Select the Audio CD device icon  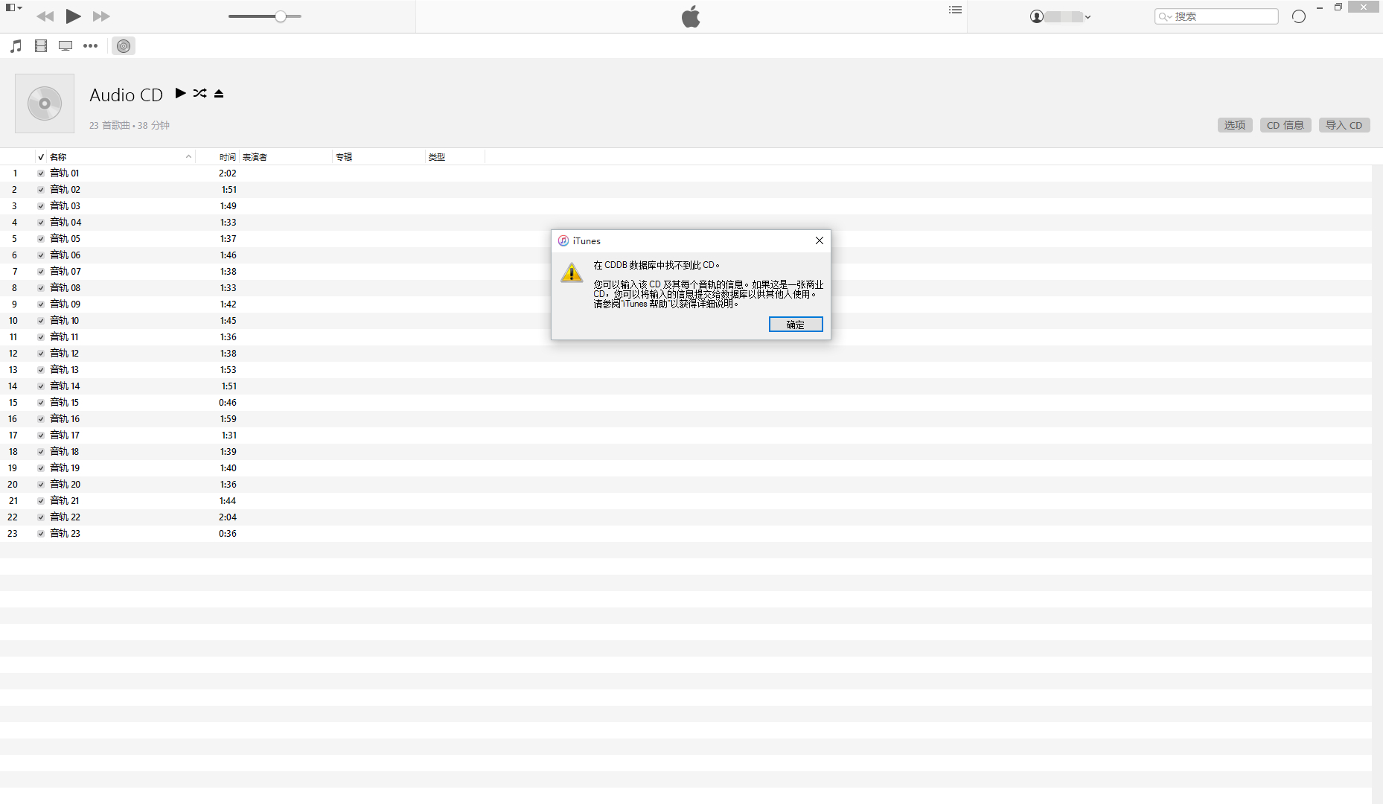click(x=124, y=46)
